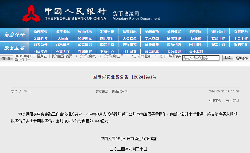
Task: Select 关于我们 navigation link
Action: click(x=196, y=52)
